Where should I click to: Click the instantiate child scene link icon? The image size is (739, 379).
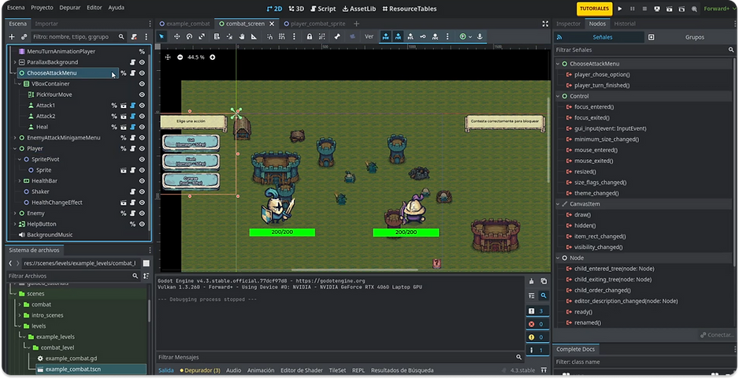[24, 37]
